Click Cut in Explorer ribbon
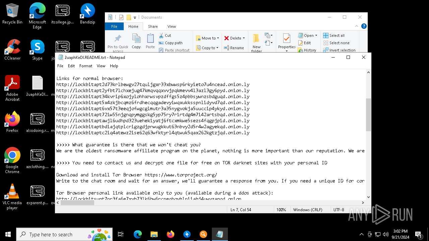429x241 pixels. (x=165, y=35)
